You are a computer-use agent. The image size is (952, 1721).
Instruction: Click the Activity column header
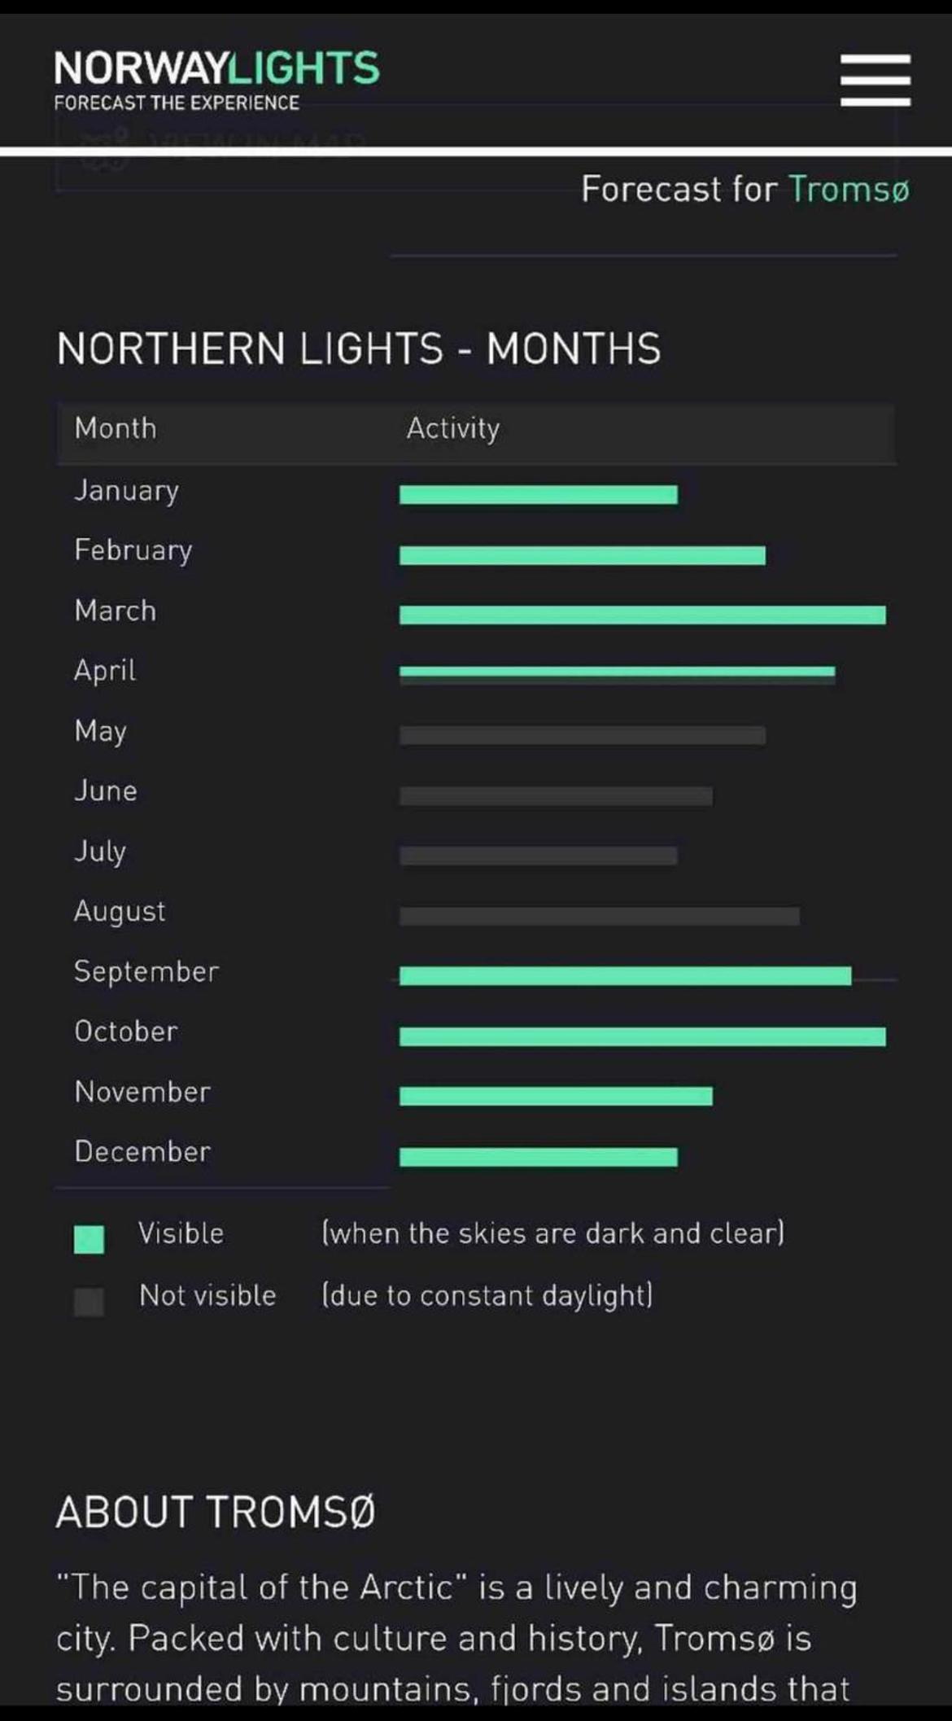coord(453,429)
